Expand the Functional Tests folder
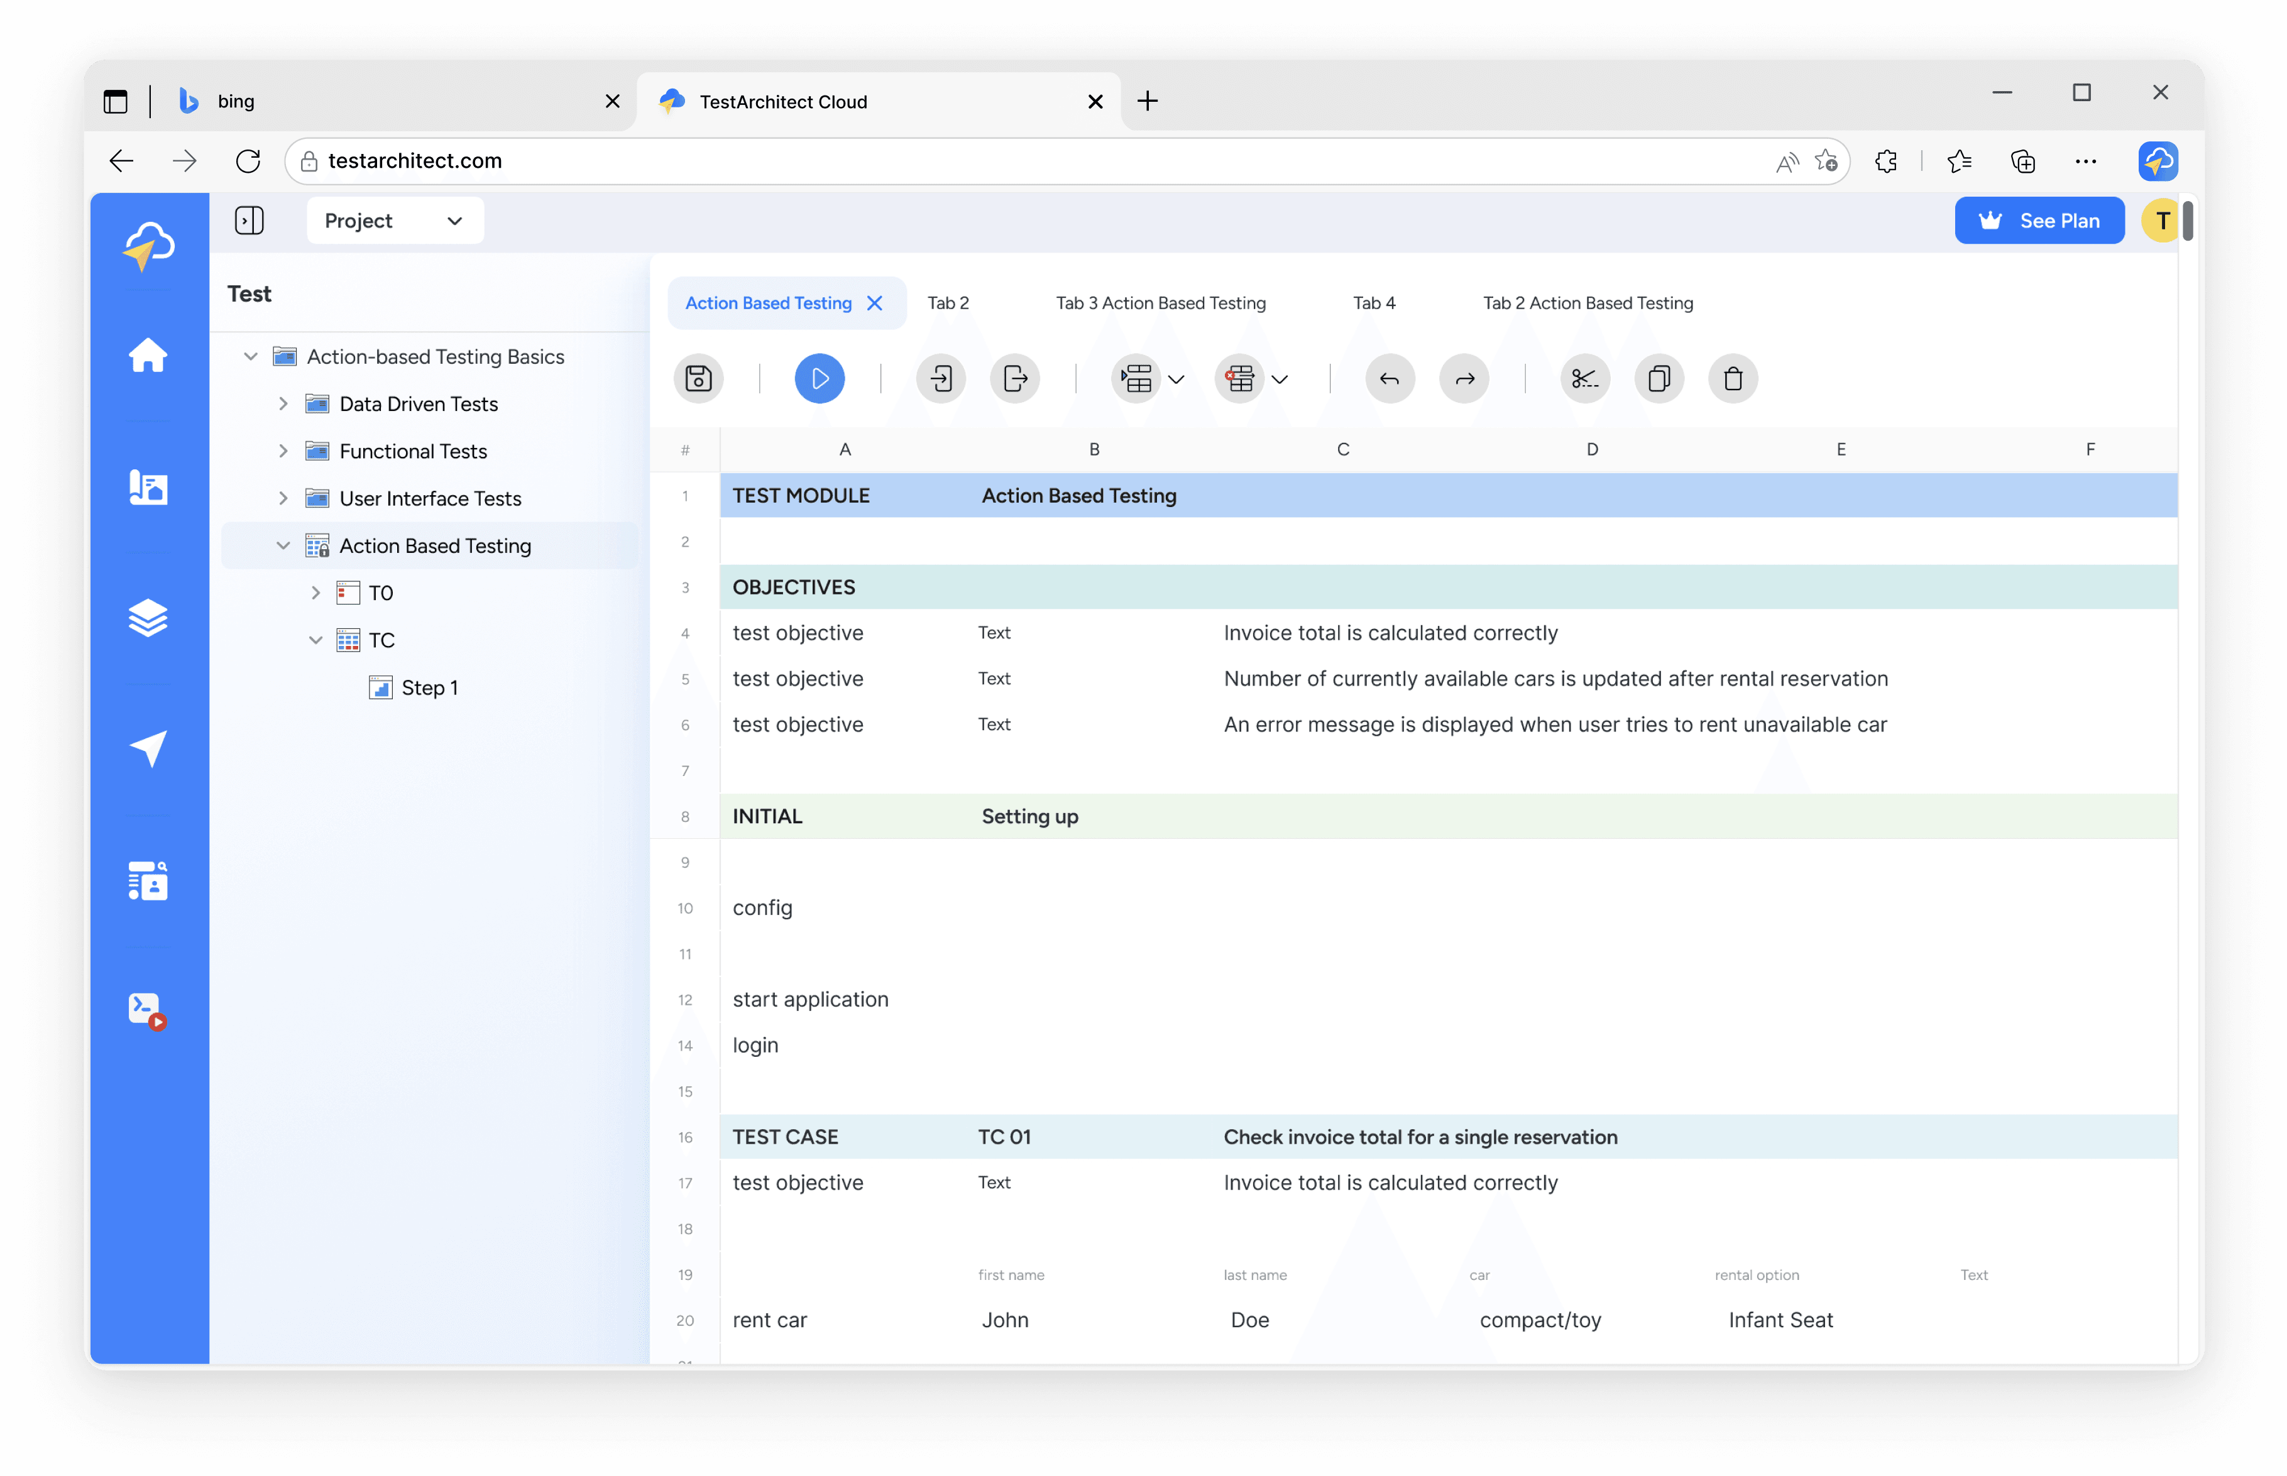 tap(283, 451)
